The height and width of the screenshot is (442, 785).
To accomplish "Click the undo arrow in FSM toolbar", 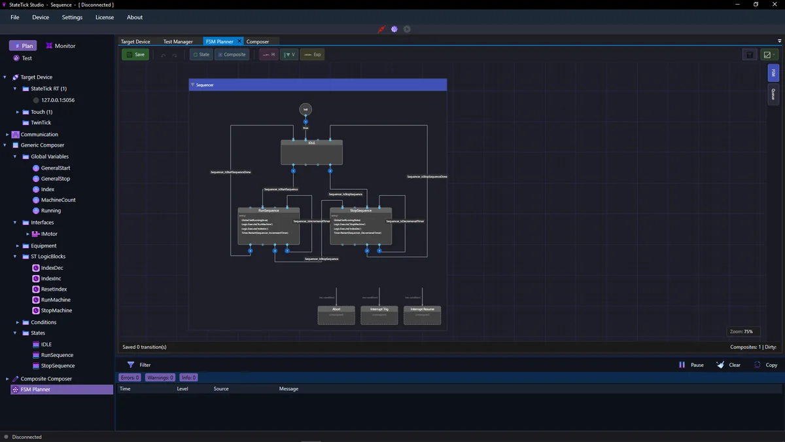I will pos(164,55).
